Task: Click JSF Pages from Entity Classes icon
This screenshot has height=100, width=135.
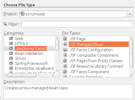Action: pos(65,61)
